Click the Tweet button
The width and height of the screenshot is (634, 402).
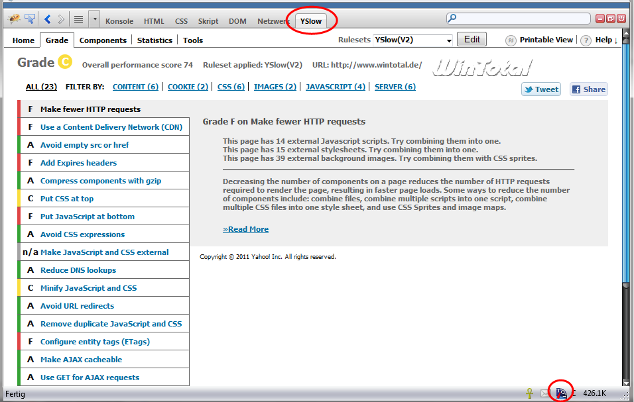click(541, 89)
